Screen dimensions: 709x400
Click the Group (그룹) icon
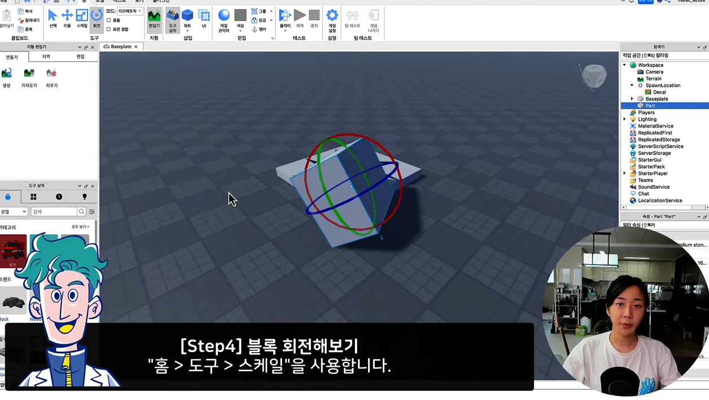point(255,11)
